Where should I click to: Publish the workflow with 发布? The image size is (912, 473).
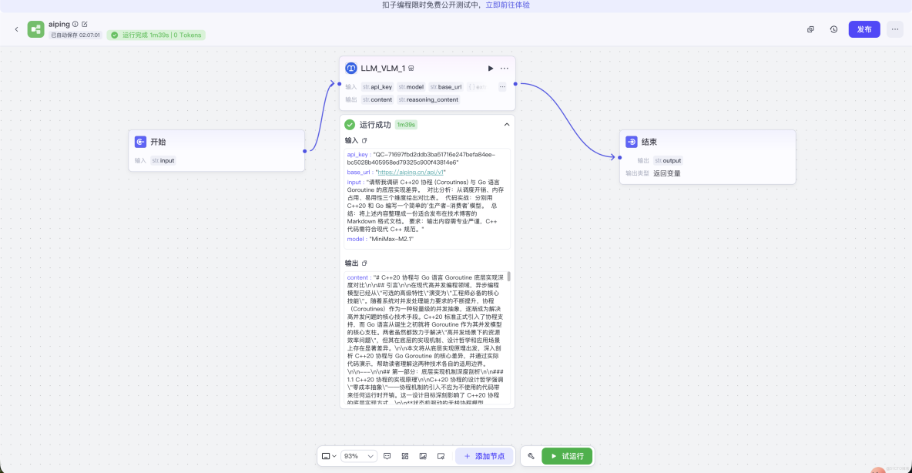(x=863, y=29)
